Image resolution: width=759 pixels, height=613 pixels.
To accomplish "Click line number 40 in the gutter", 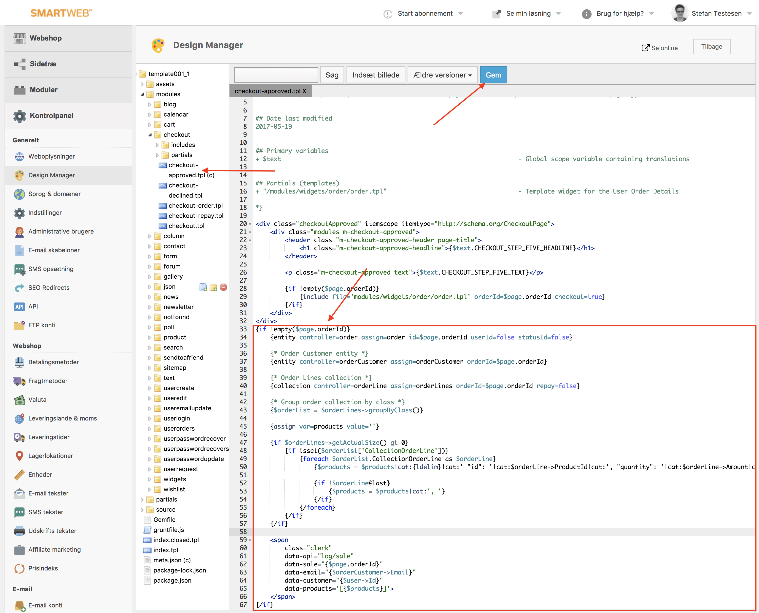I will tap(243, 386).
